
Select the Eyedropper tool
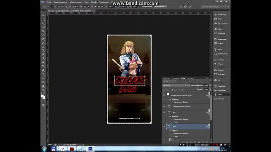[43, 35]
